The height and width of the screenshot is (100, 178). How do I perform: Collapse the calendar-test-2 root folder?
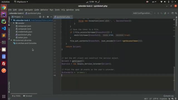point(12,20)
